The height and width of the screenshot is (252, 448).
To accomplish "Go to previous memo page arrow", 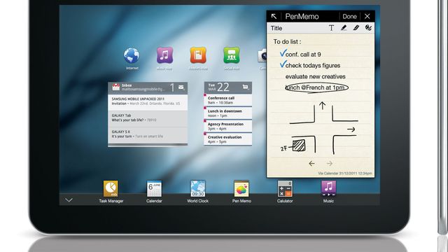I will (x=311, y=163).
